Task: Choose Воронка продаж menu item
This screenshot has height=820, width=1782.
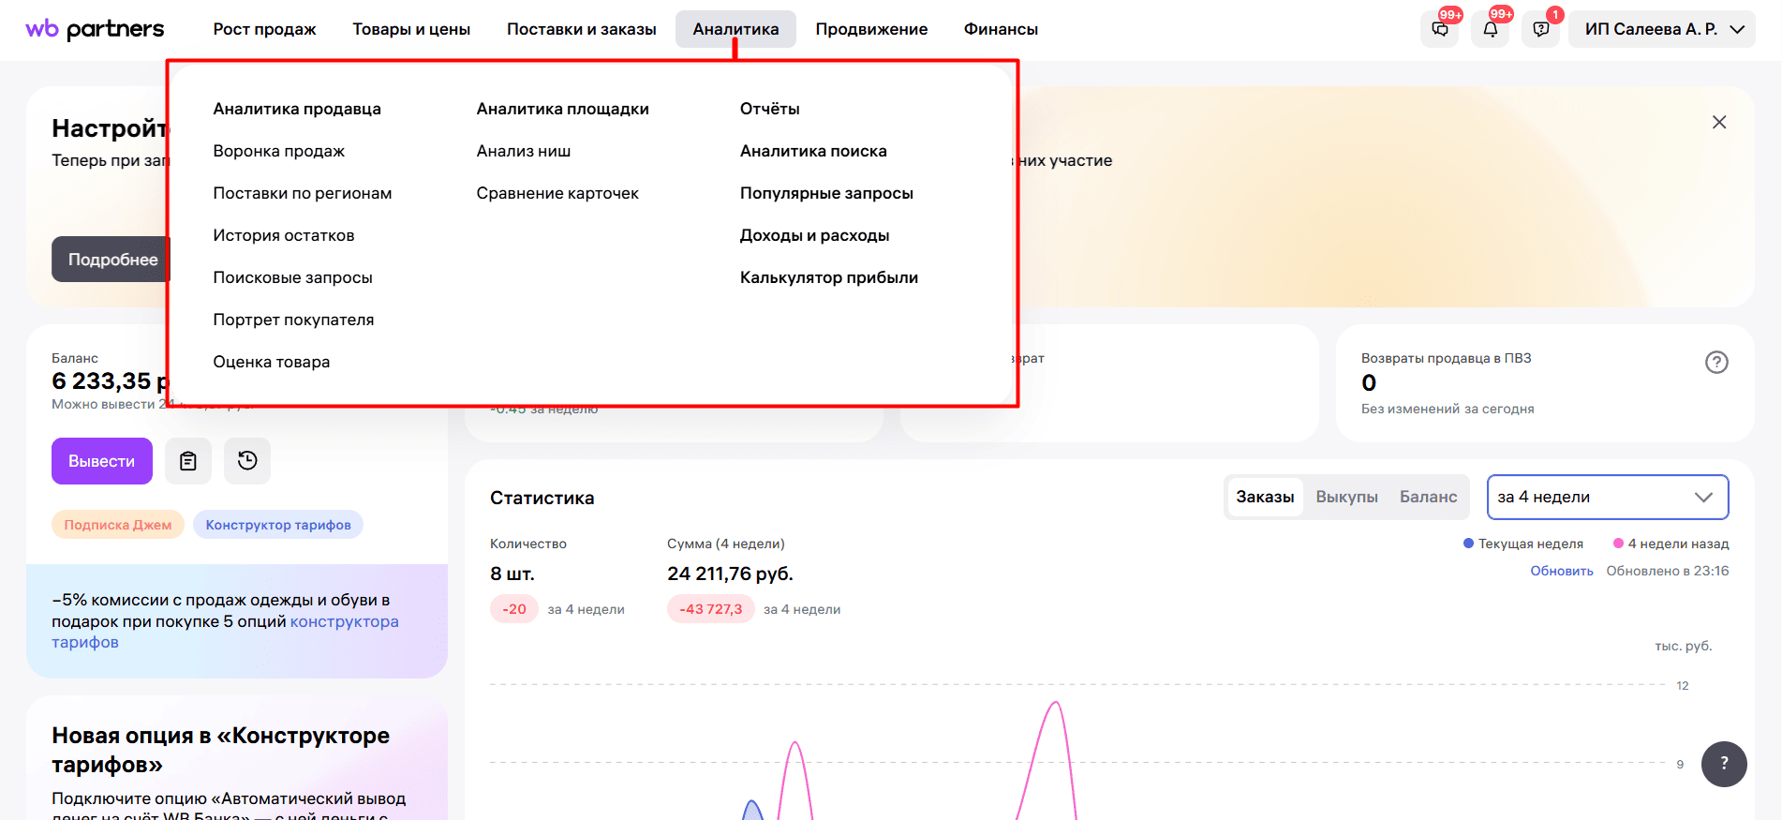Action: 279,151
